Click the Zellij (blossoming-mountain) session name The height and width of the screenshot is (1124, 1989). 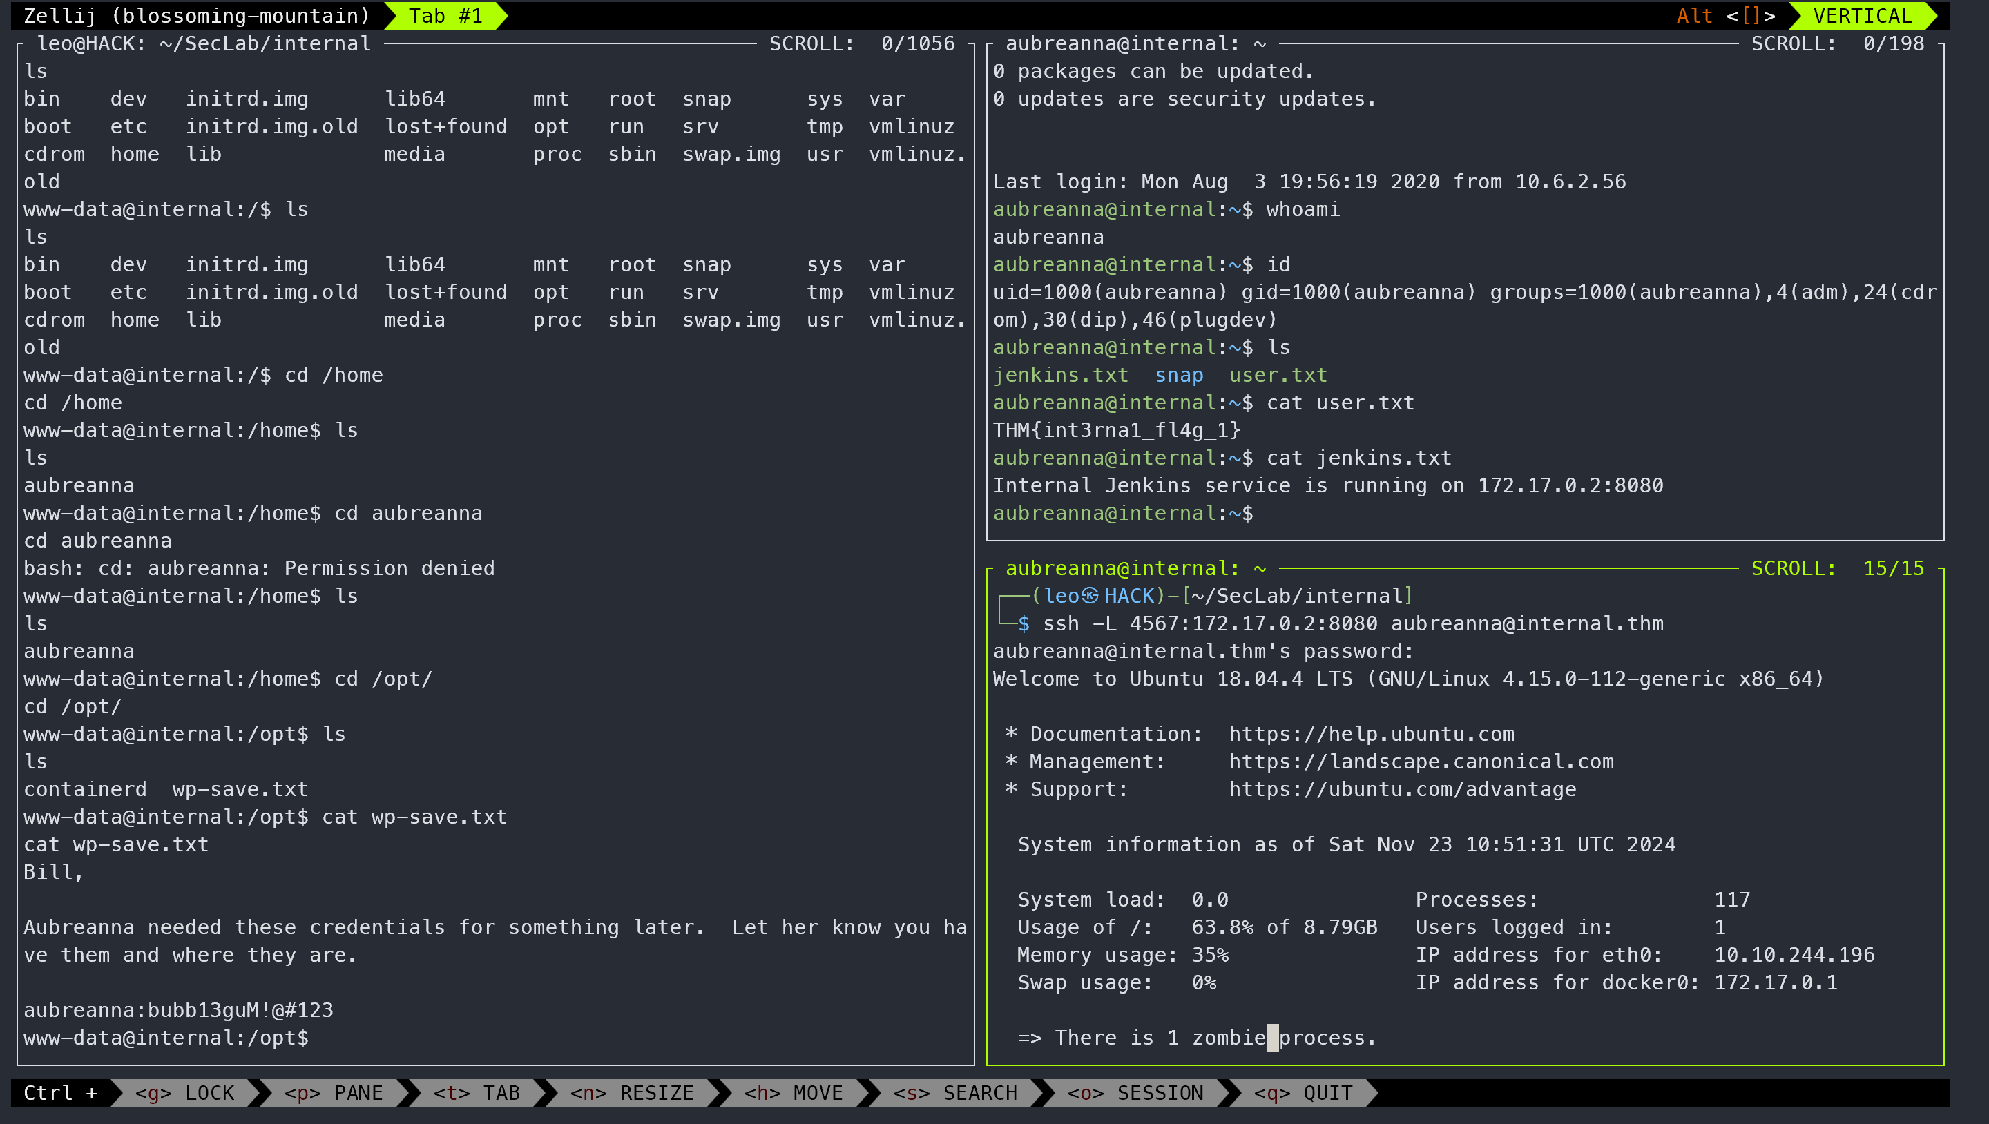(197, 15)
